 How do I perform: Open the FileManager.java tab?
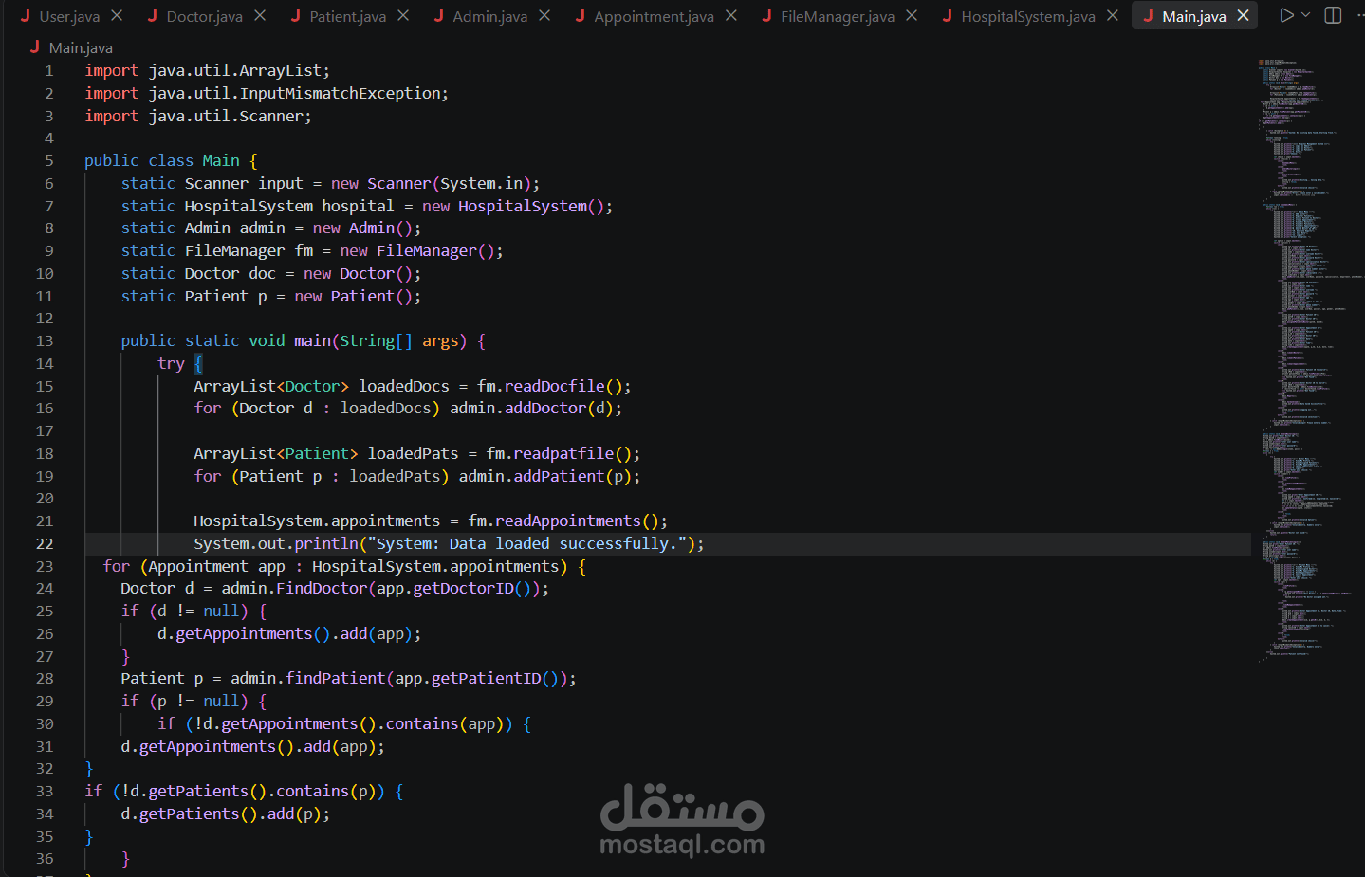[838, 16]
